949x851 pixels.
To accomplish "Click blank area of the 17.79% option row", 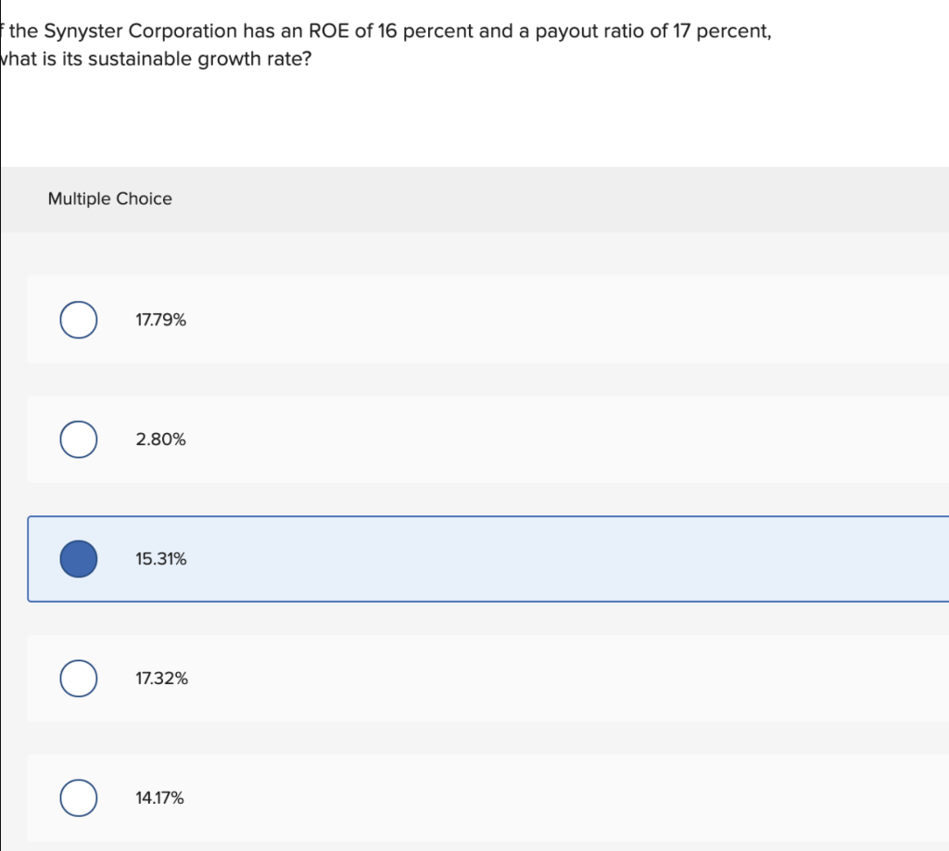I will [556, 320].
